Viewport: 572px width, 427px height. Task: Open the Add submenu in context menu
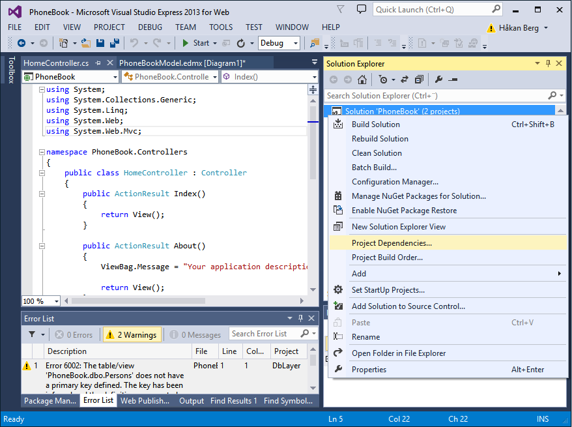(448, 274)
